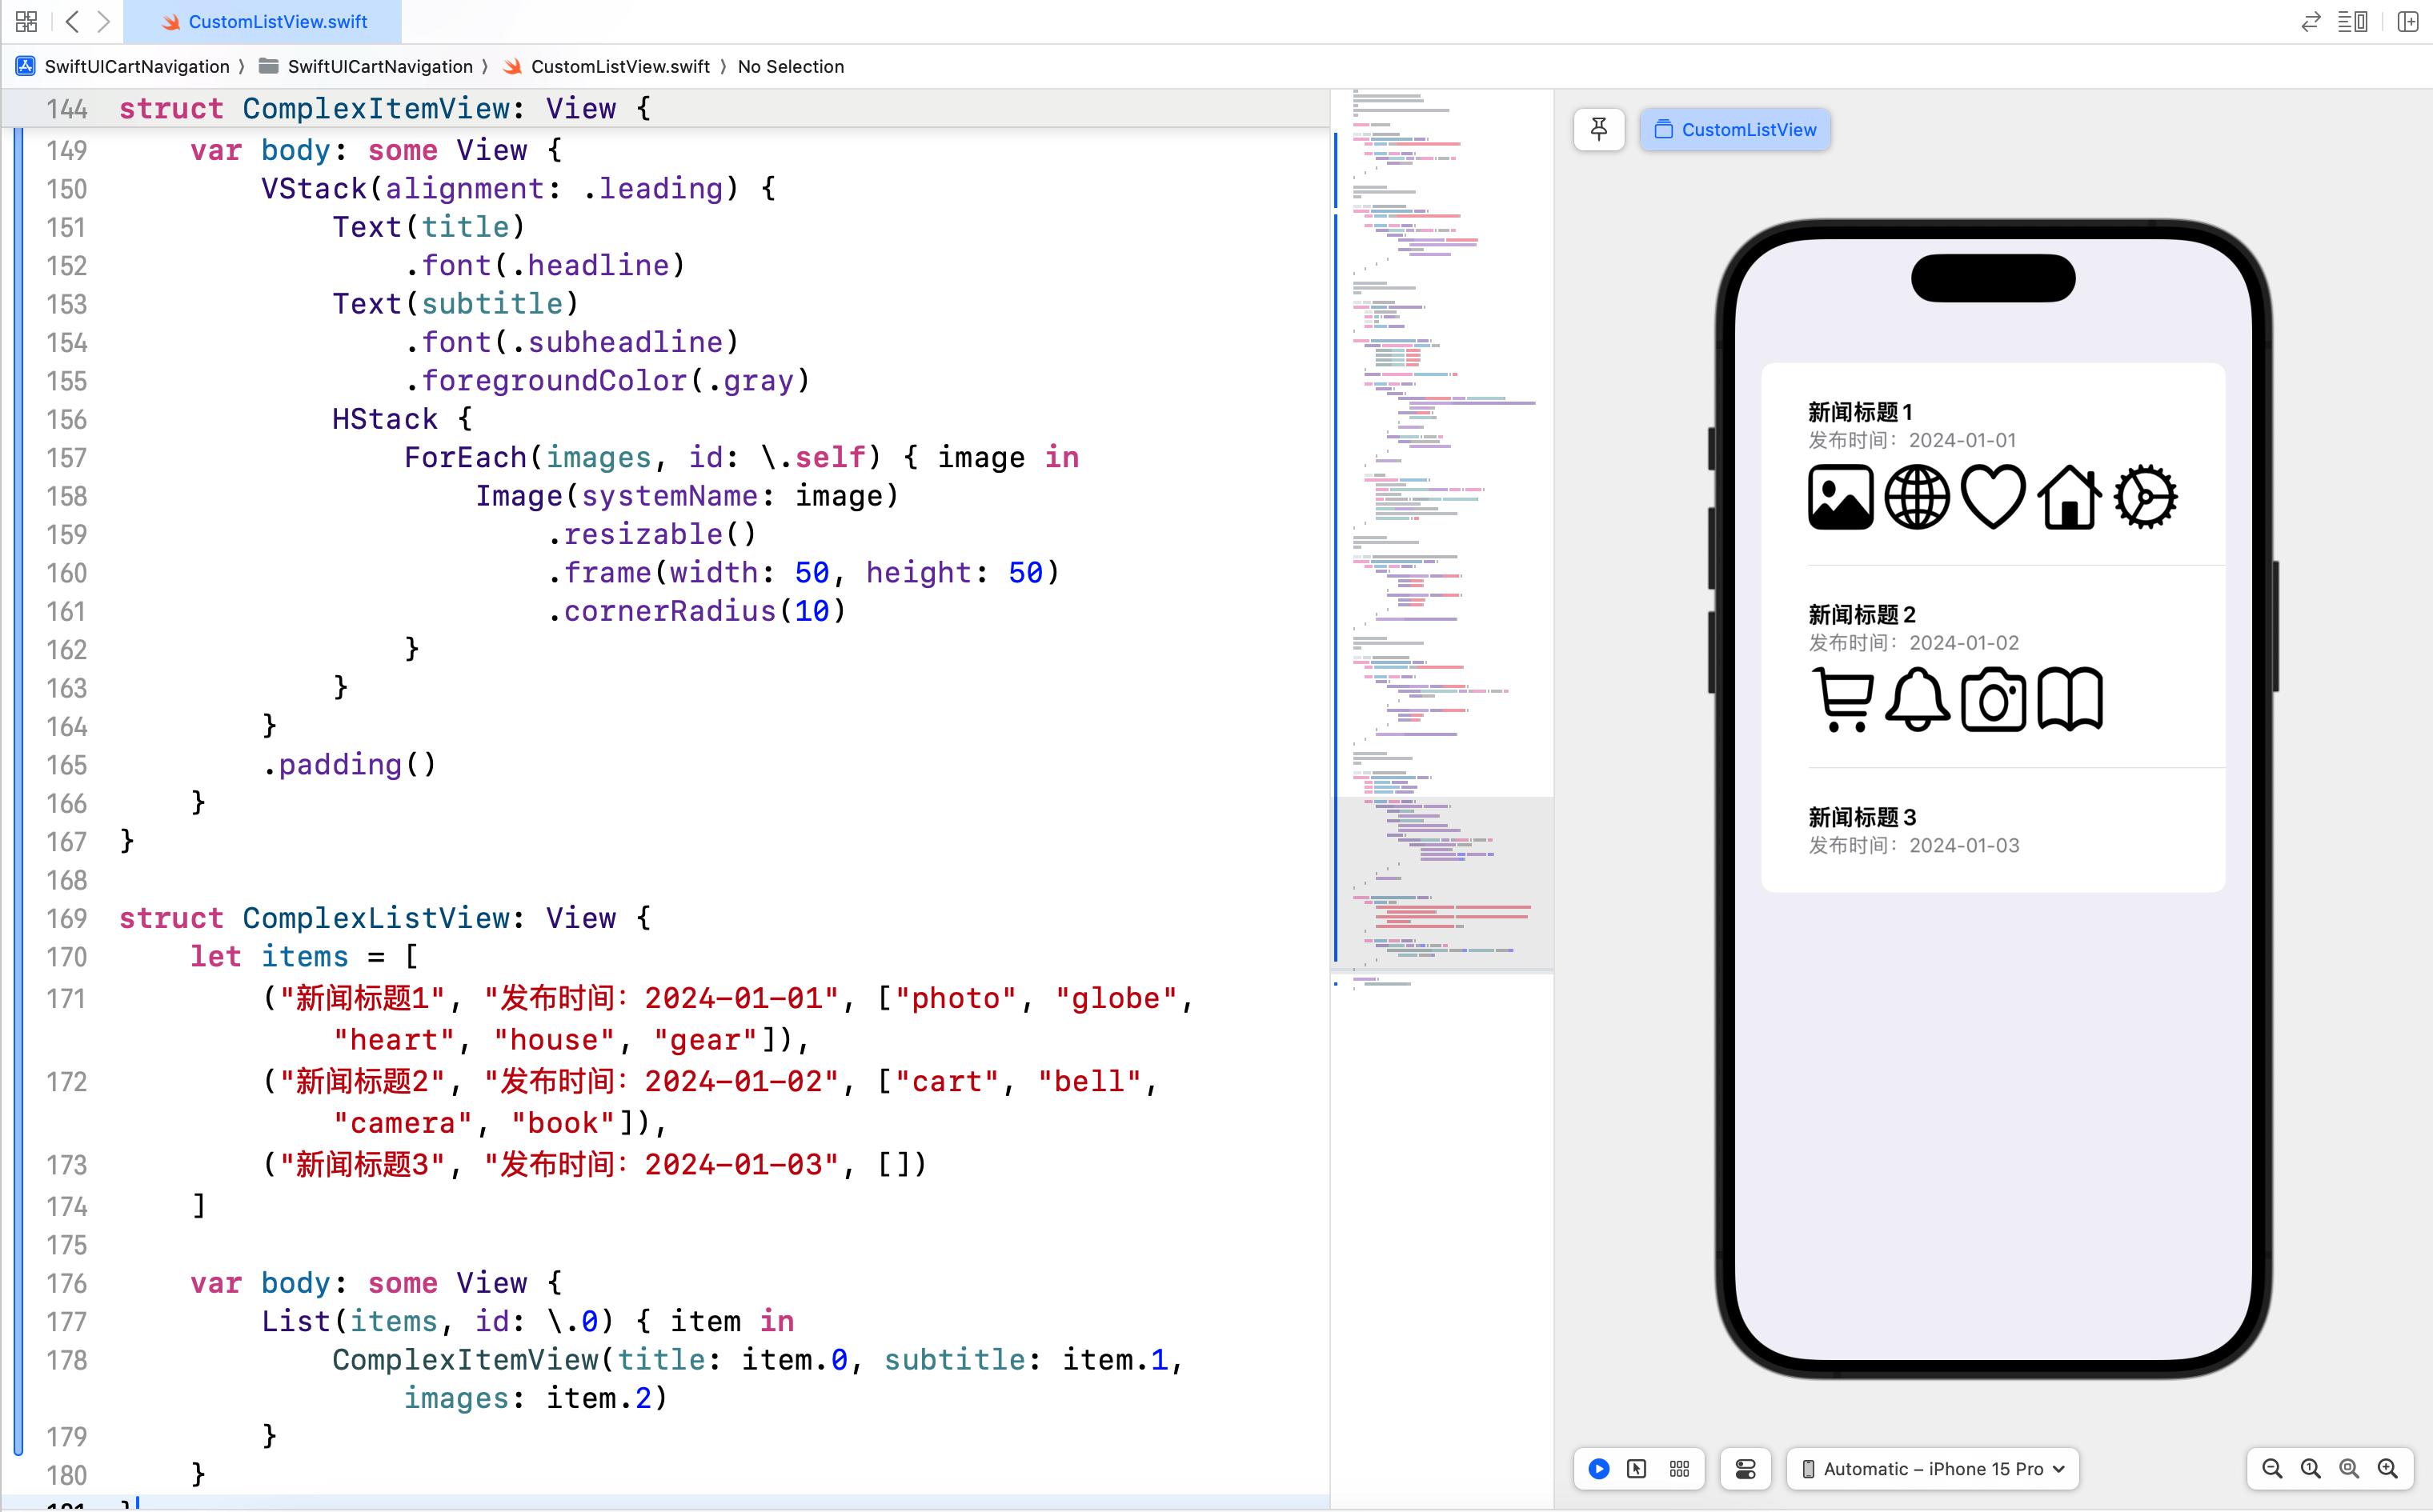The image size is (2433, 1512).
Task: Click the SwiftUICartNavigation folder breadcrumb
Action: tap(365, 66)
